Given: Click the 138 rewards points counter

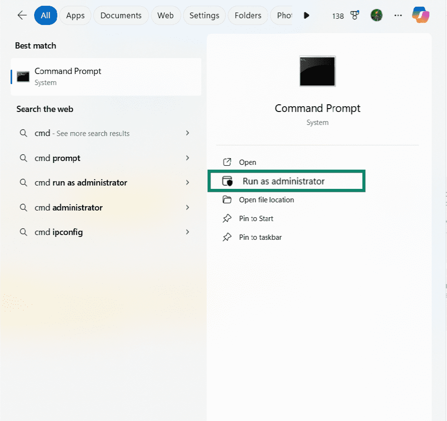Looking at the screenshot, I should (338, 16).
